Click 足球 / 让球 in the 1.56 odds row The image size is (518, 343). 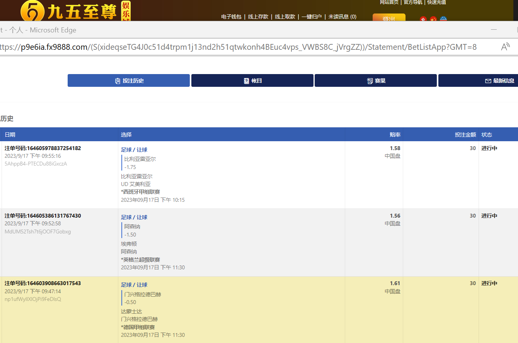click(134, 217)
